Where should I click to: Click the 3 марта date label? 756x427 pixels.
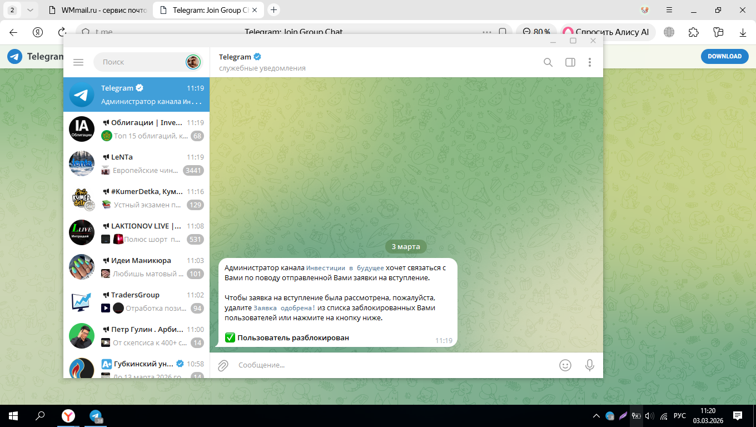click(x=406, y=246)
